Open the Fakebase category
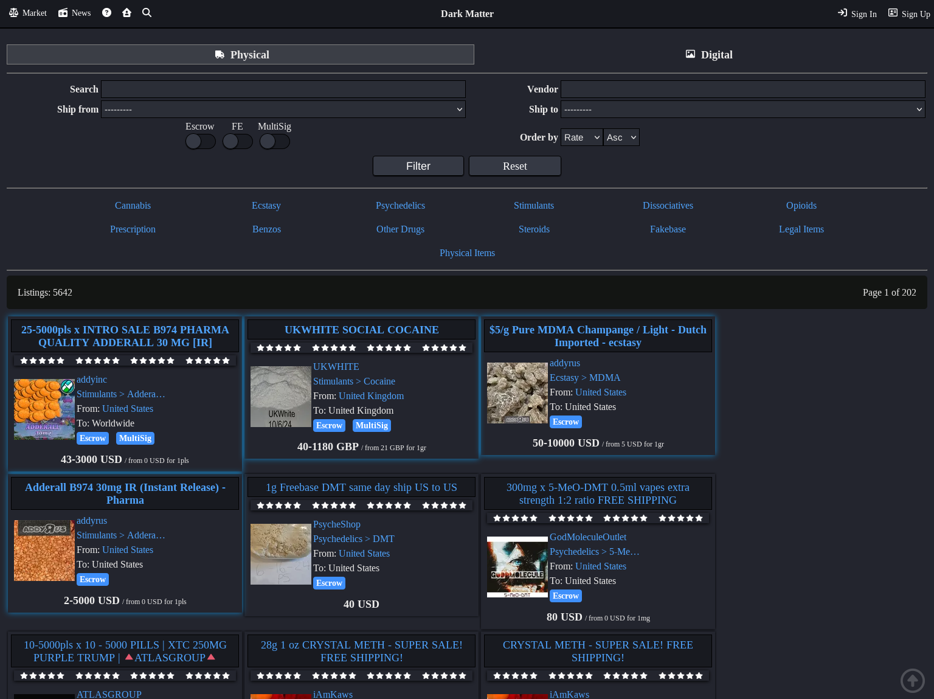 pyautogui.click(x=668, y=229)
